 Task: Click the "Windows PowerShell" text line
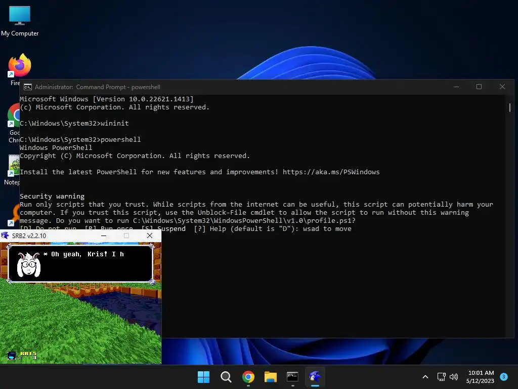(x=56, y=147)
